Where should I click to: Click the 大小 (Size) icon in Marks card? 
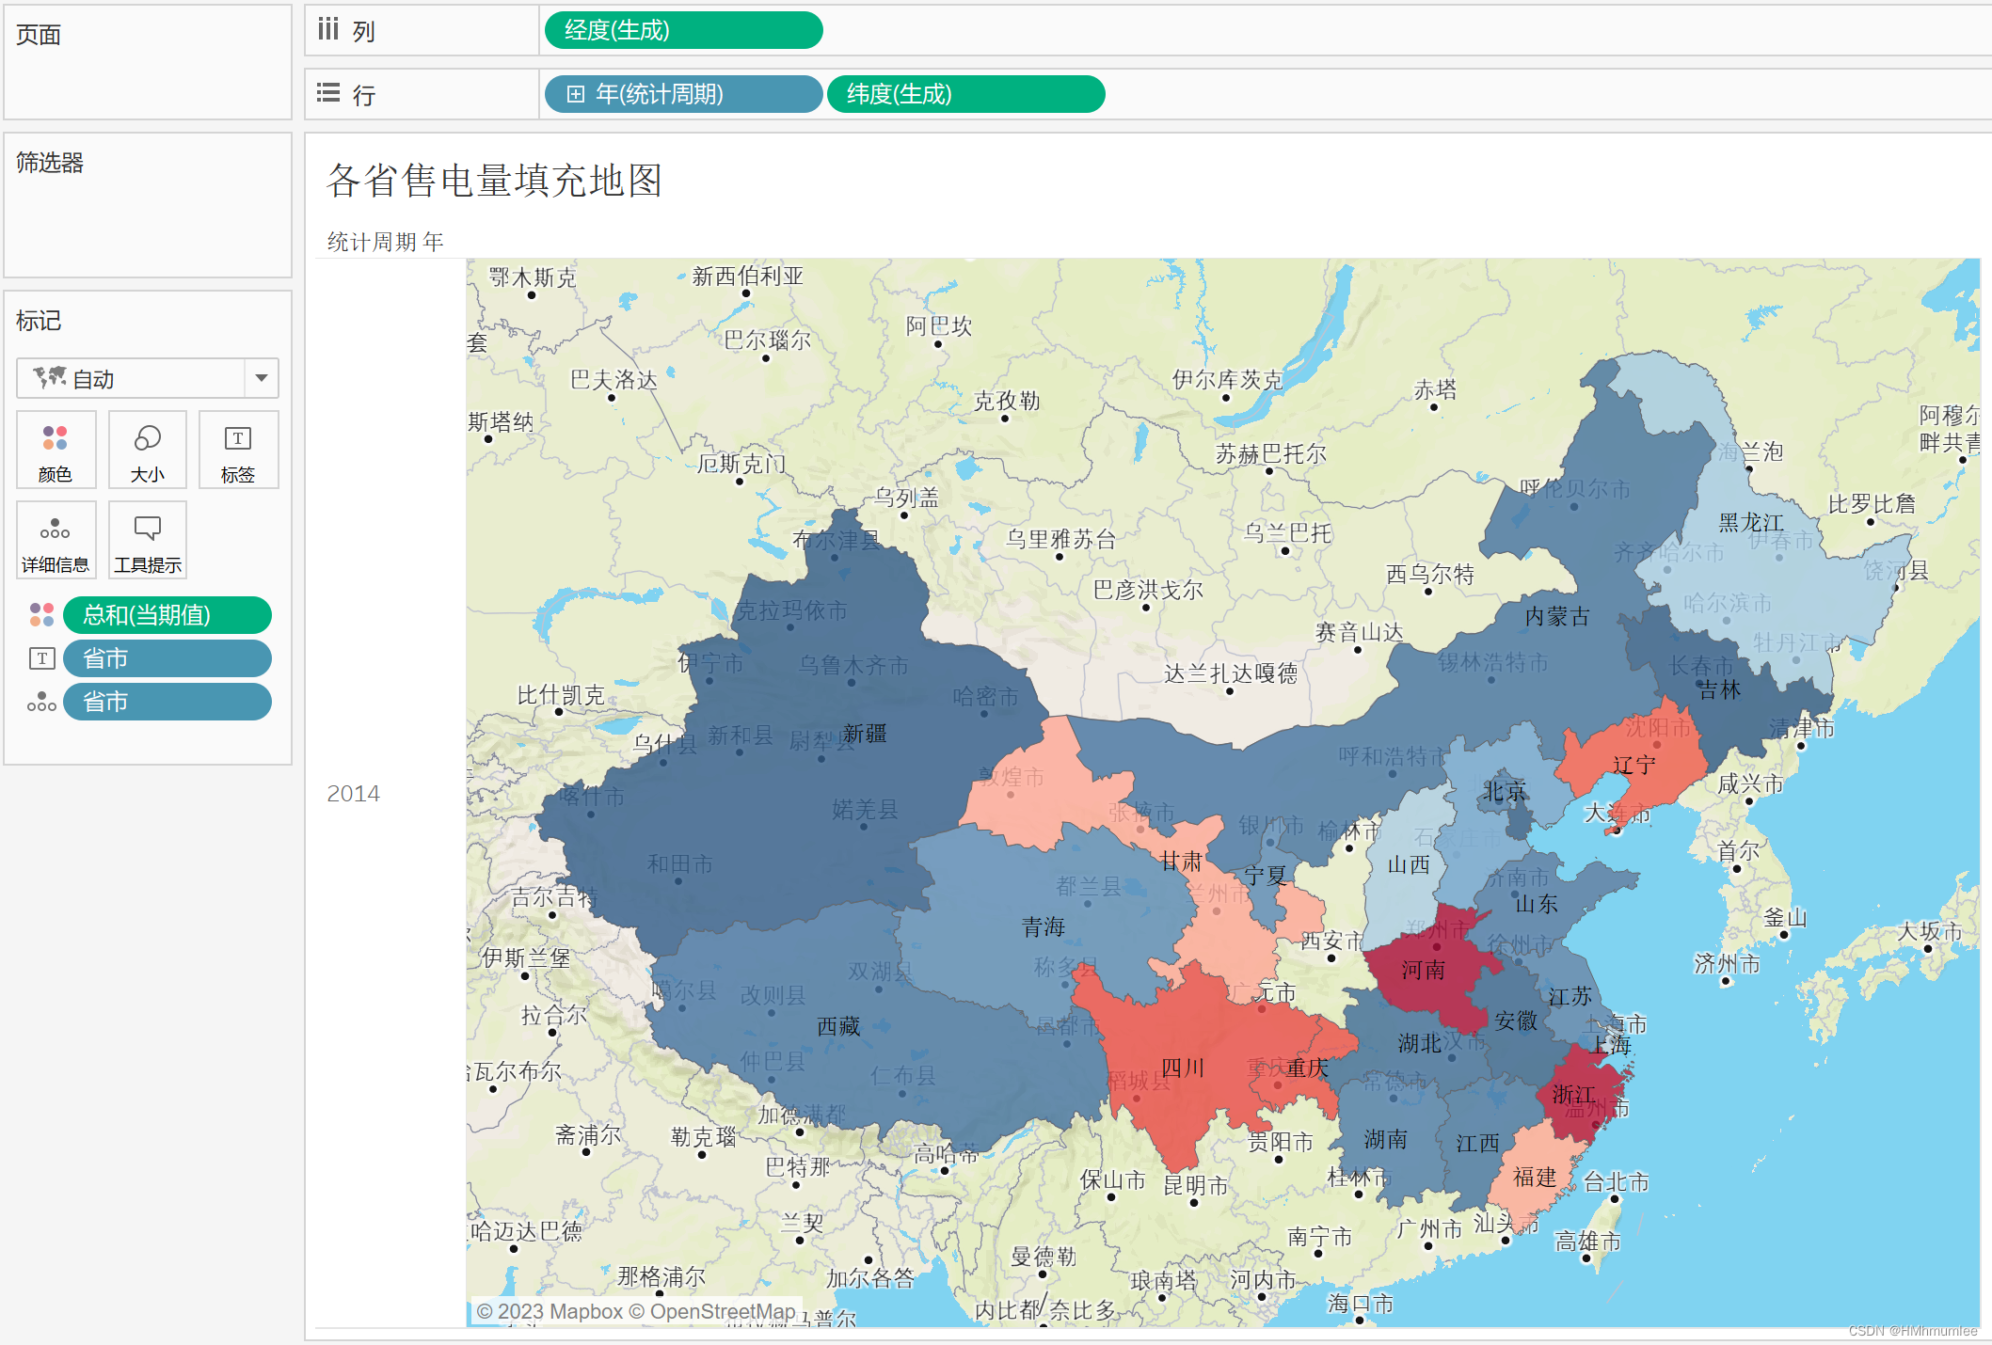click(x=147, y=450)
